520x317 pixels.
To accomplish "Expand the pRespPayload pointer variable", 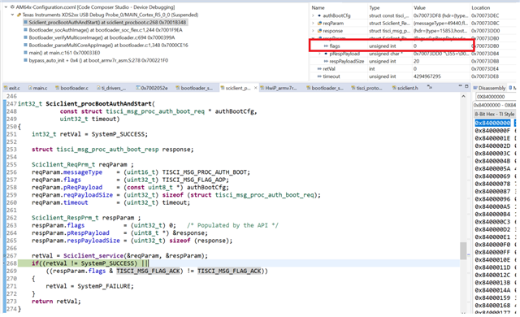I will pyautogui.click(x=319, y=54).
